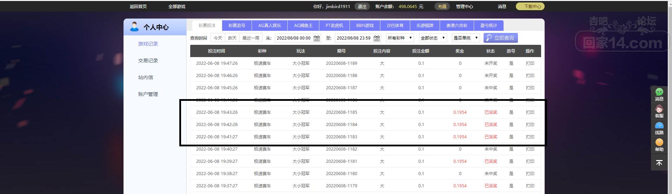Click the 期号 column header
This screenshot has width=672, height=194.
[341, 51]
